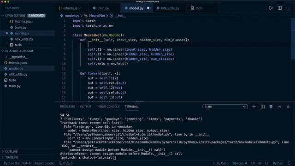
Task: Change file encoding UTF-8
Action: click(x=256, y=163)
